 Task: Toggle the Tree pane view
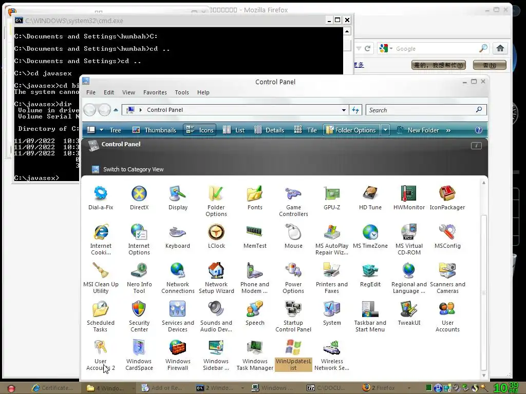point(116,130)
